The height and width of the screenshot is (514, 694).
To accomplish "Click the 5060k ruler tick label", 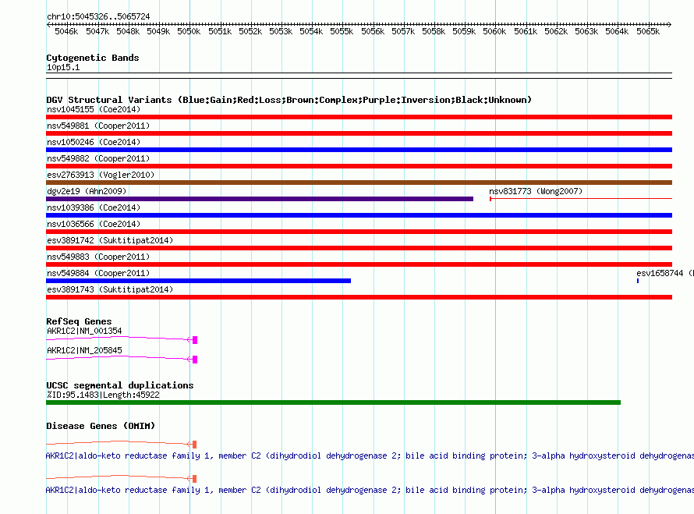I will point(494,31).
